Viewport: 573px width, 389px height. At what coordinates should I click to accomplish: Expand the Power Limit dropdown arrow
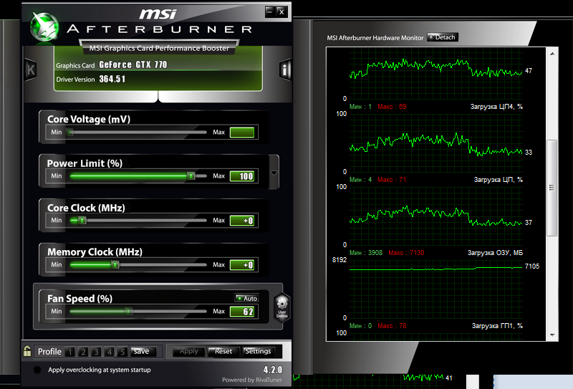click(274, 173)
